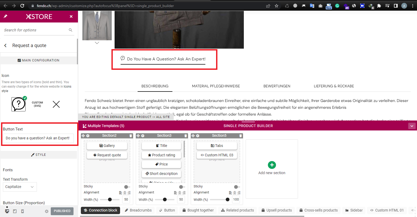This screenshot has height=217, width=417.
Task: Select Sidebar element chip
Action: [x=354, y=210]
